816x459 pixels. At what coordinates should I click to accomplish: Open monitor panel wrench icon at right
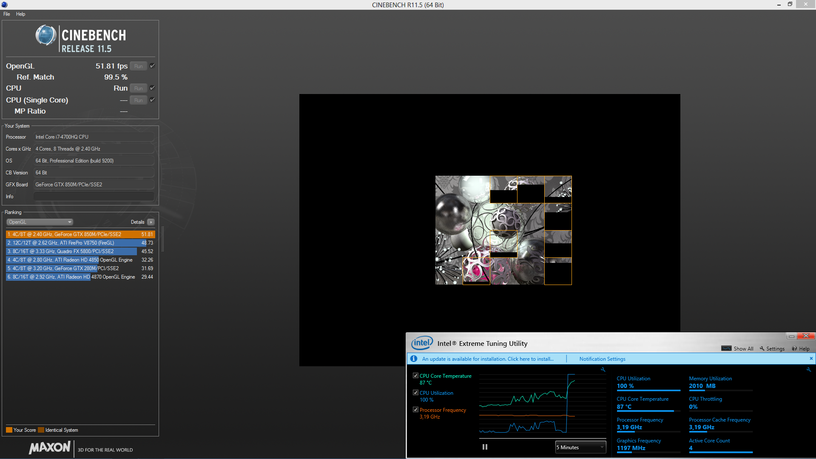(809, 370)
